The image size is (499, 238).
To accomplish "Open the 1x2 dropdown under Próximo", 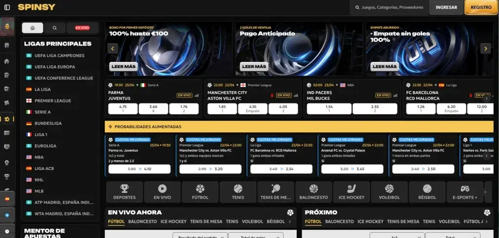I will point(397,237).
